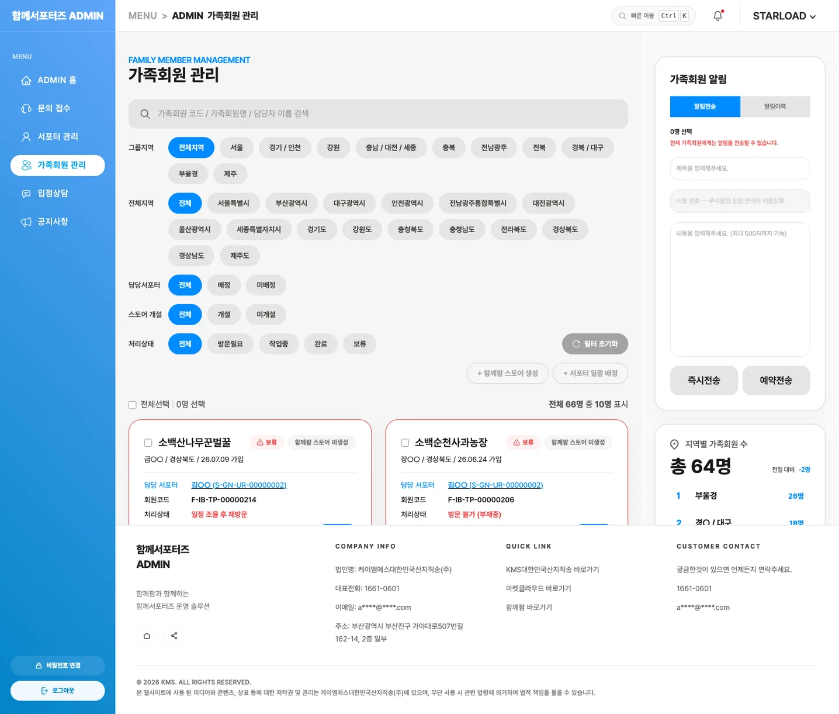Open ADMIN 홈 in the sidebar
This screenshot has height=714, width=839.
[57, 80]
